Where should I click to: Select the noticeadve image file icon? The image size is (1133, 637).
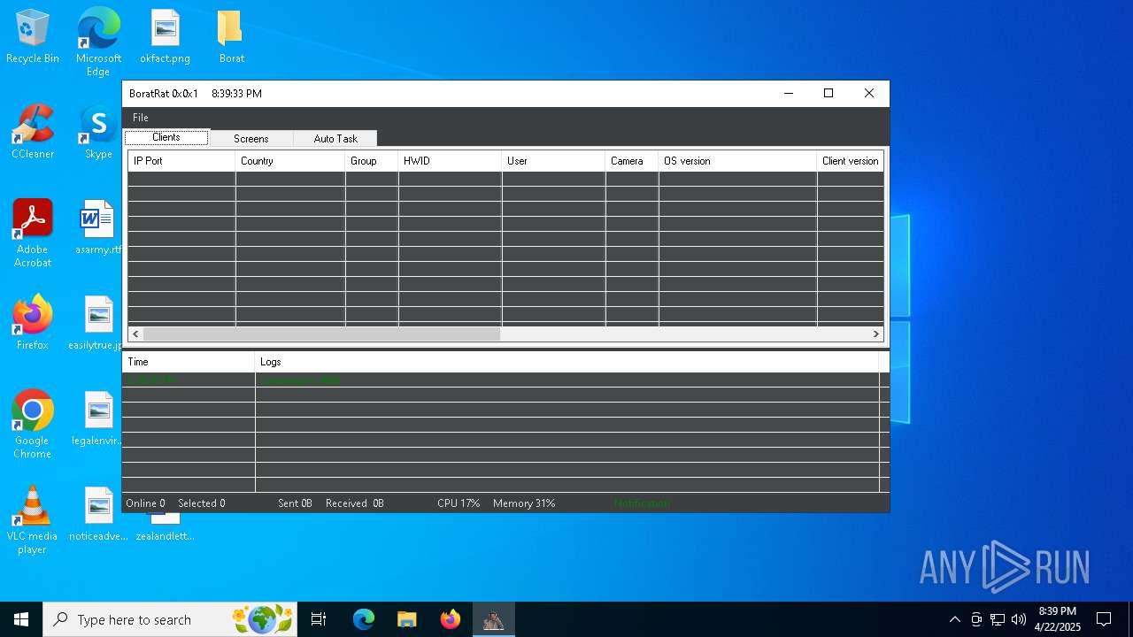[98, 515]
